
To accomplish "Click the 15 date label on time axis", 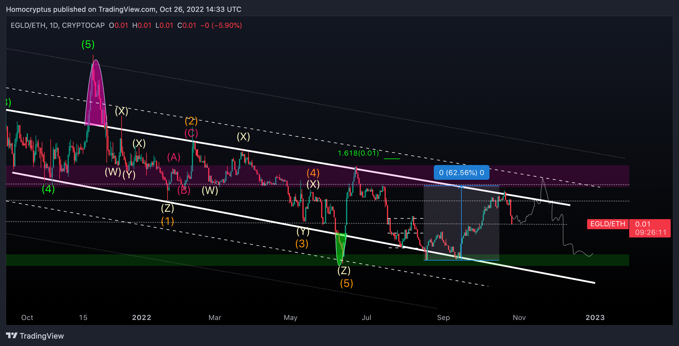I will click(x=83, y=317).
